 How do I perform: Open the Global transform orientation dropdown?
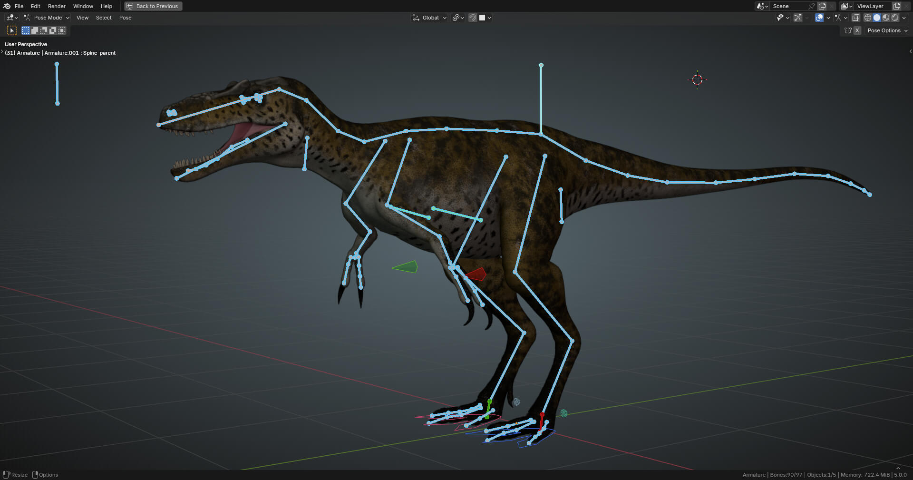point(429,18)
